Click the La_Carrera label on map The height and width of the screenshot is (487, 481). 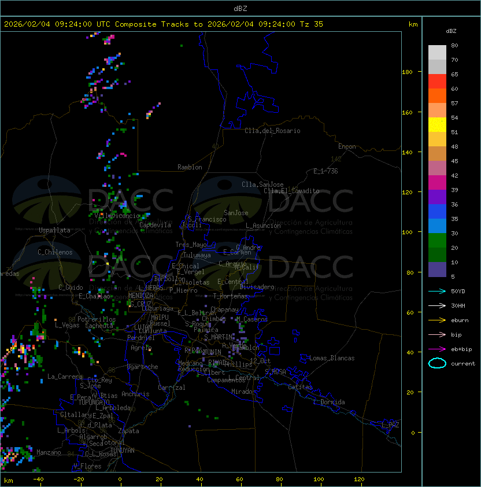coord(65,377)
